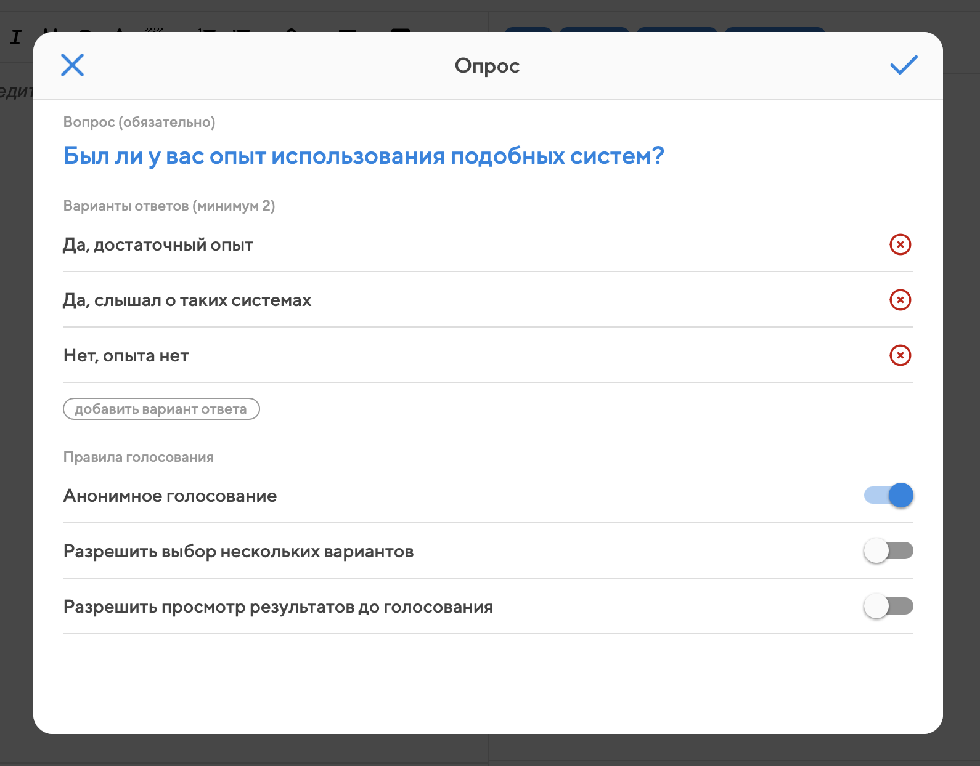Enable the 'Разрешить выбор нескольких вариантов' switch
The image size is (980, 766).
888,550
